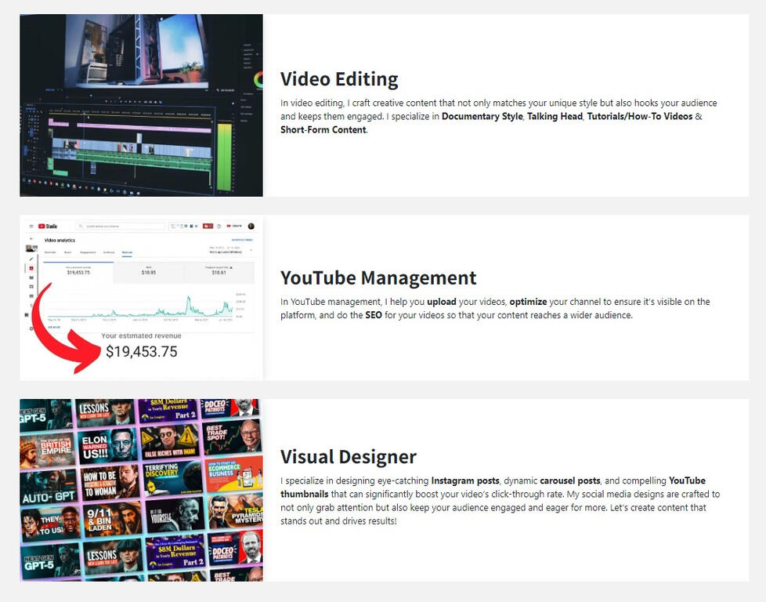Click the hamburger menu in YouTube Studio image

point(31,226)
